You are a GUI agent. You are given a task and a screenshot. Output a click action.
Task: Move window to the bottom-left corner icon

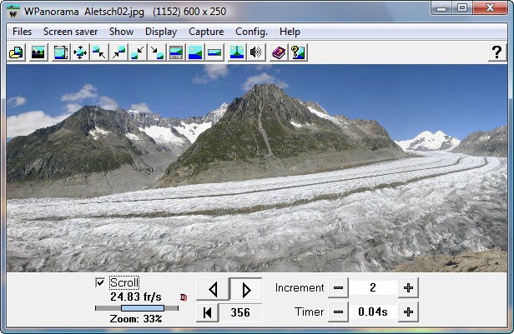click(x=138, y=52)
